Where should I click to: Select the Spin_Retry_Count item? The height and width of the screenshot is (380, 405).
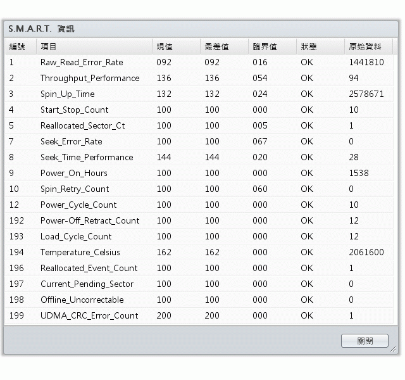pos(75,189)
